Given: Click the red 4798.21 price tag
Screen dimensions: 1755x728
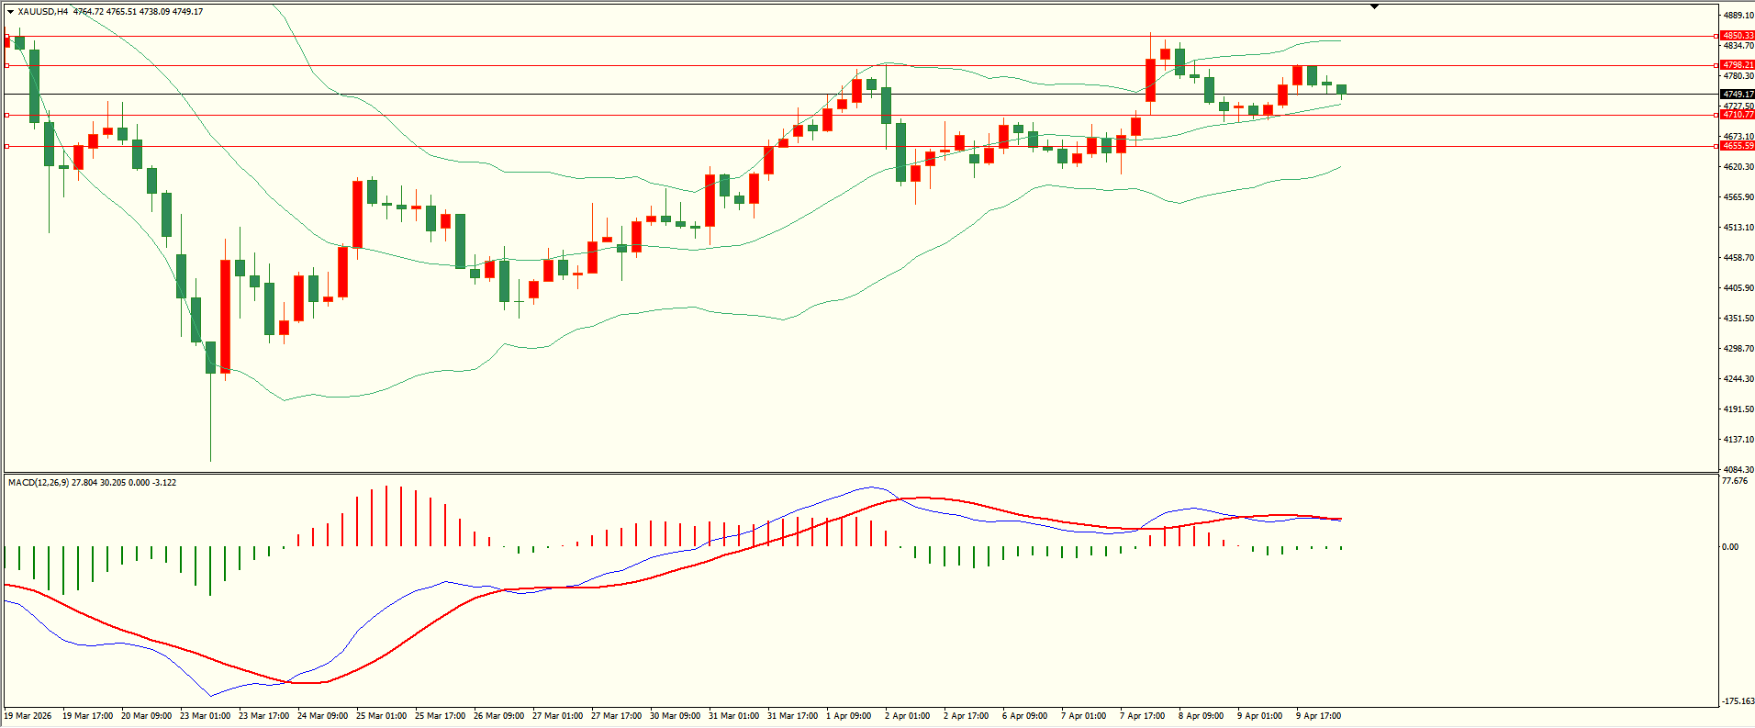Looking at the screenshot, I should 1738,65.
